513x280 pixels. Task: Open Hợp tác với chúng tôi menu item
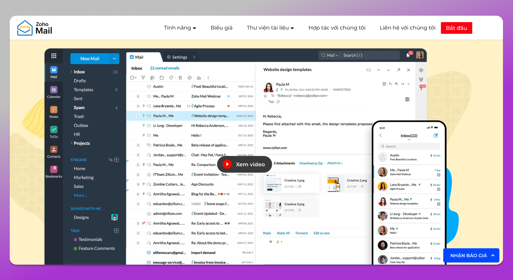pyautogui.click(x=337, y=28)
